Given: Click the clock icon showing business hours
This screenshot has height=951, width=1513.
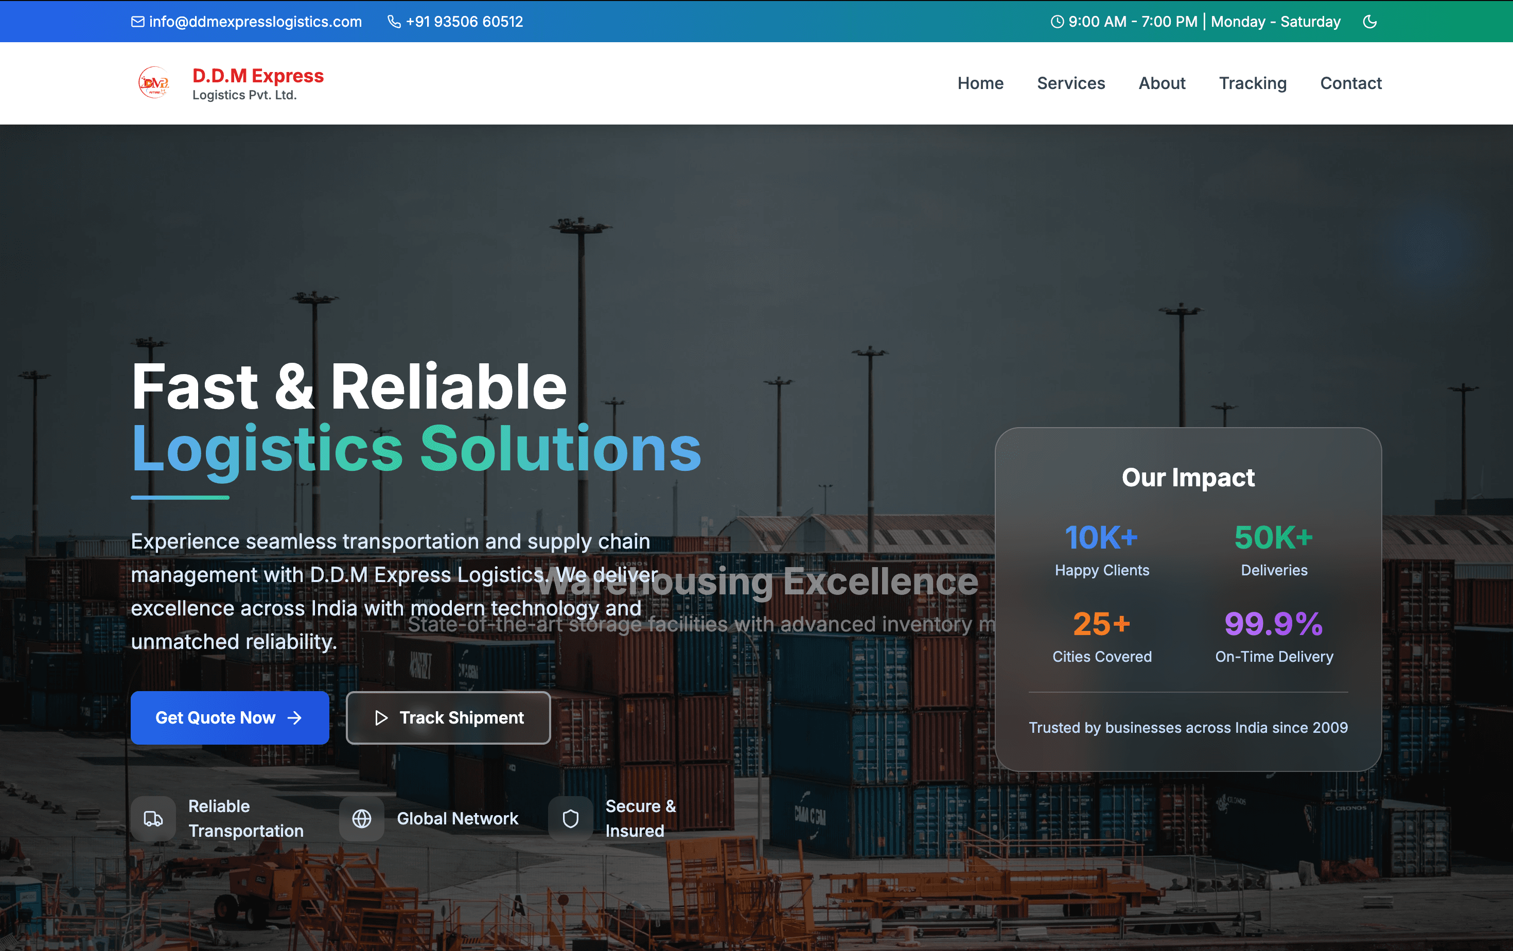Looking at the screenshot, I should tap(1058, 22).
